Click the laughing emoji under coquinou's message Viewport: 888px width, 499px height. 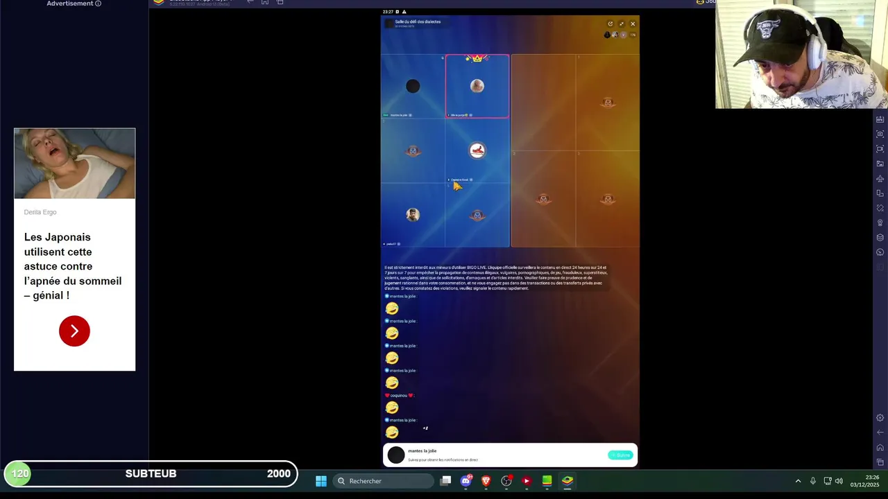click(x=392, y=408)
